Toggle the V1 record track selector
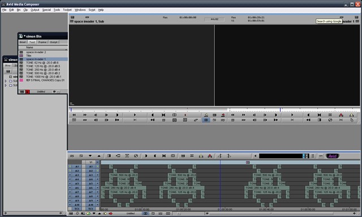Image resolution: width=362 pixels, height=217 pixels. click(x=90, y=162)
